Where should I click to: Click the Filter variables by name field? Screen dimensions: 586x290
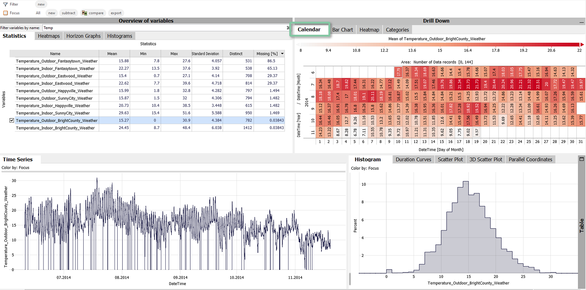(163, 28)
